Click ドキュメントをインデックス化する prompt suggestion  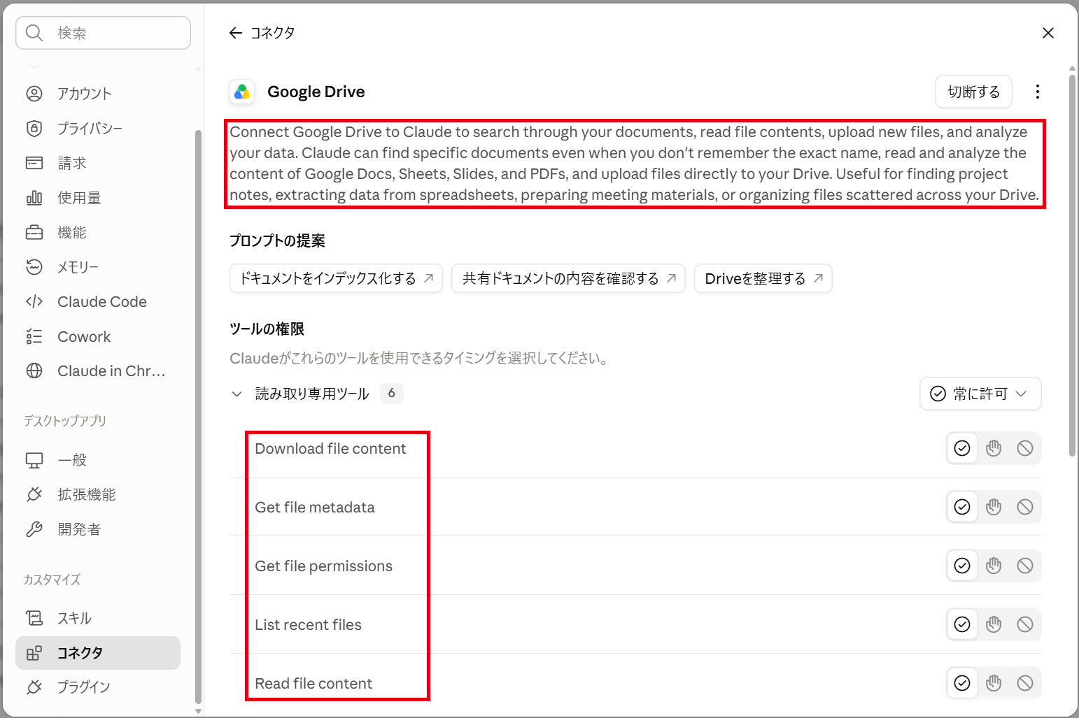[336, 278]
